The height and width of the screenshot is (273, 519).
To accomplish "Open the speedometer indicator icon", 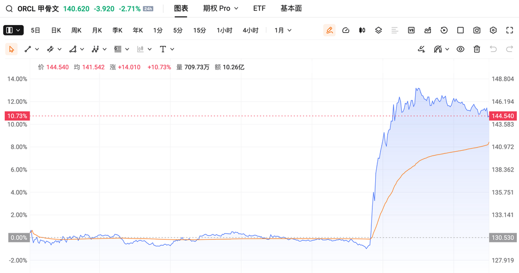I will coord(346,30).
